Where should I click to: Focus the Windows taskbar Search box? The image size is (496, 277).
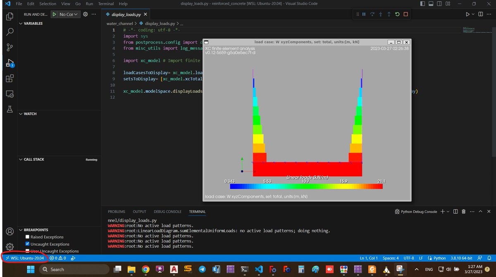click(x=74, y=269)
